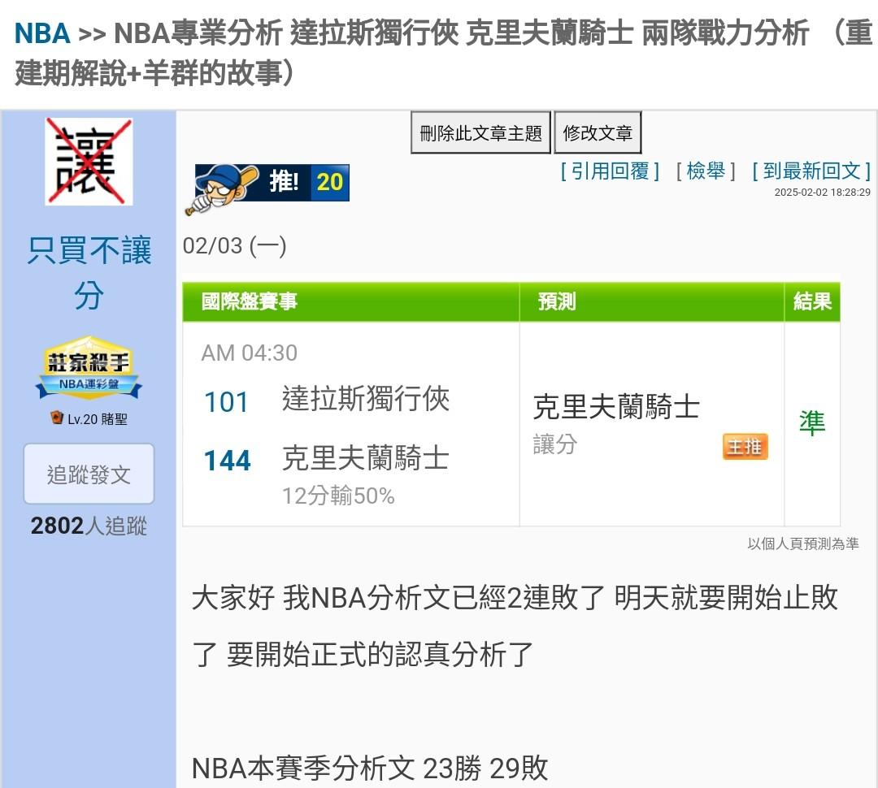Click the green 準 result mark
The height and width of the screenshot is (788, 878).
(812, 423)
